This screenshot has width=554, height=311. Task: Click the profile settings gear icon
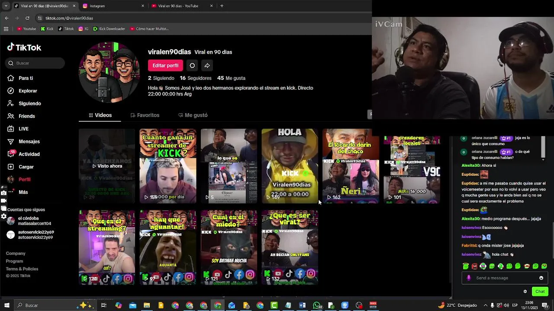pyautogui.click(x=192, y=66)
